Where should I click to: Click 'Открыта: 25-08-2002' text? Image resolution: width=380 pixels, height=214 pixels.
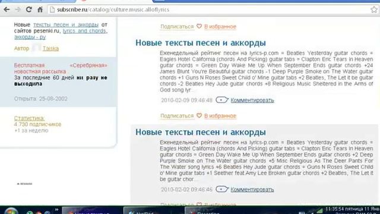(41, 99)
